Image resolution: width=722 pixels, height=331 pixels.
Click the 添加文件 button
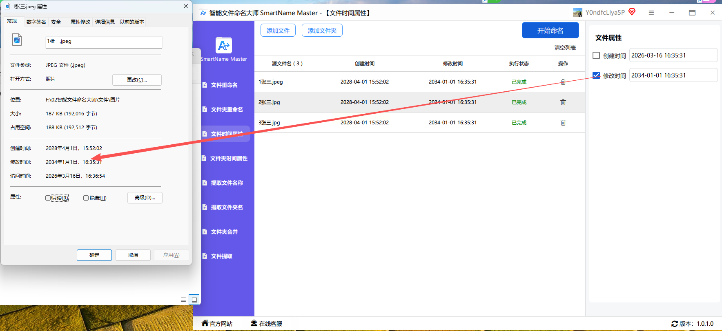278,31
